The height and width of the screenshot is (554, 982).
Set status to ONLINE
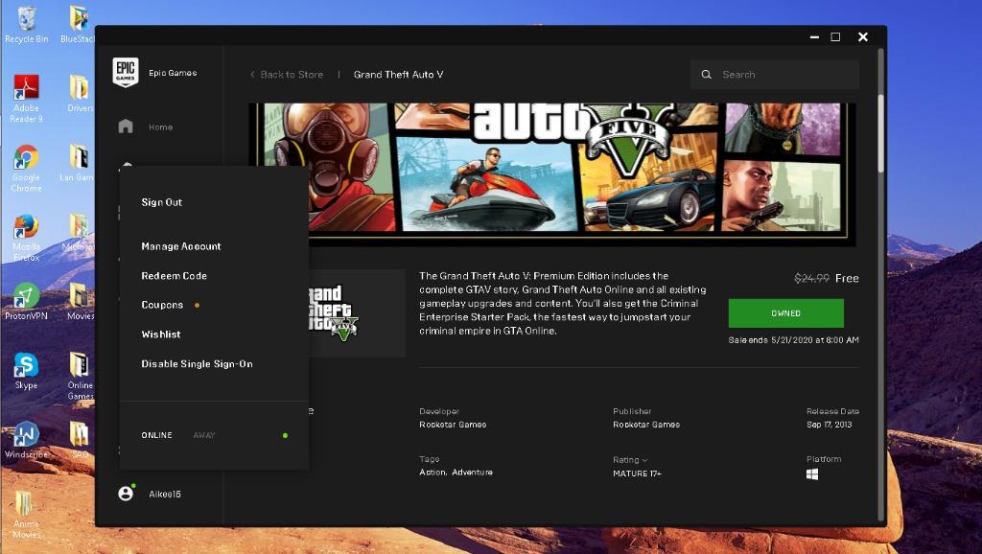156,435
